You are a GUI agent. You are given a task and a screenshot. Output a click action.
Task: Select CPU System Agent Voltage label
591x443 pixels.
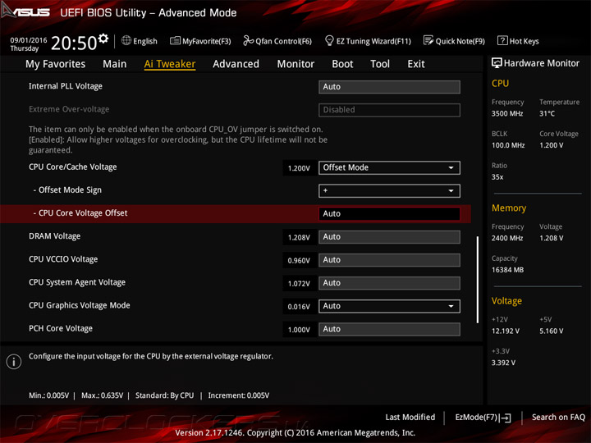(x=77, y=282)
